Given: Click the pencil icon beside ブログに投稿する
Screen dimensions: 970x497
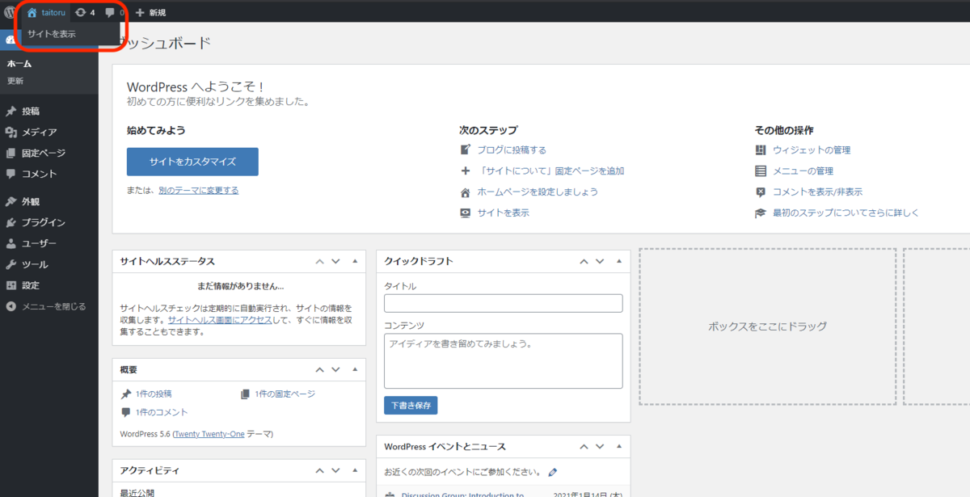Looking at the screenshot, I should pos(465,150).
